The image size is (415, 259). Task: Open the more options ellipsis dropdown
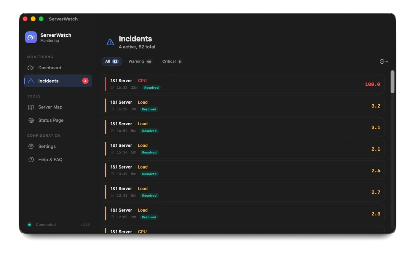click(384, 62)
